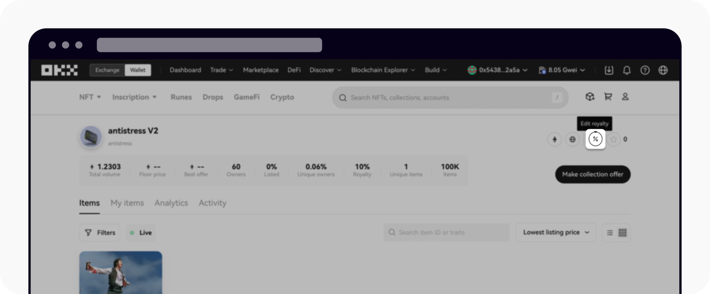Open the Filters button

click(100, 232)
